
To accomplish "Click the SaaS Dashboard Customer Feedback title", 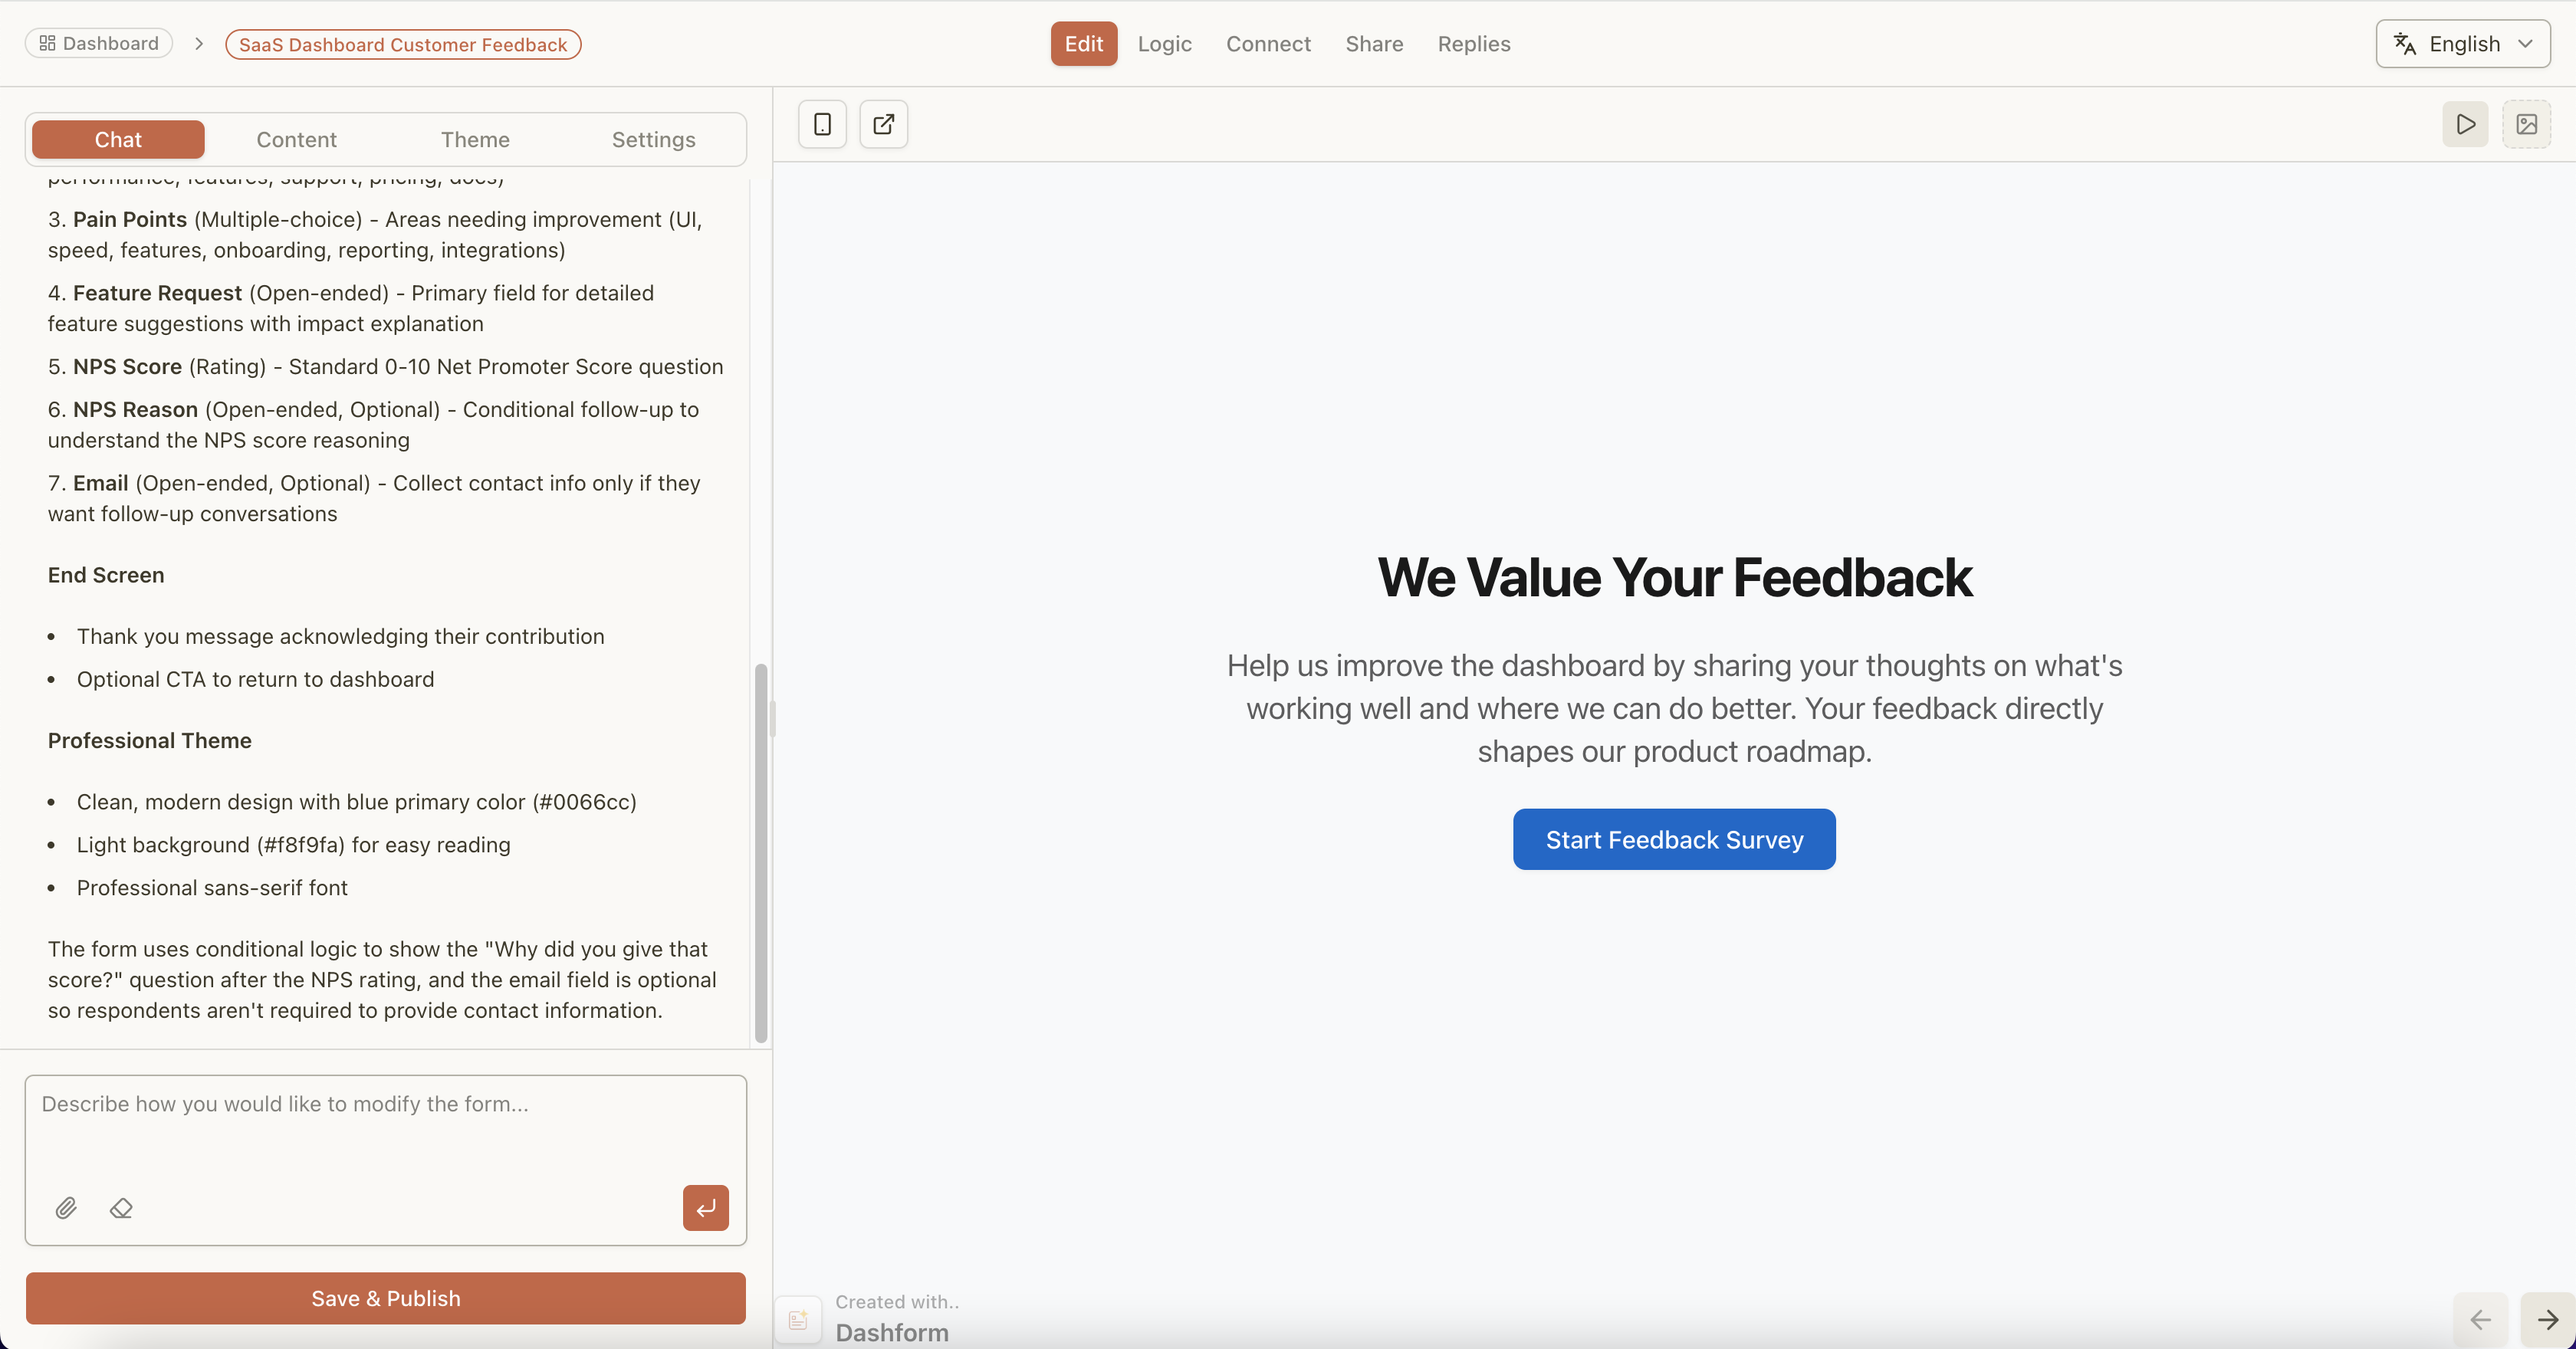I will 403,44.
